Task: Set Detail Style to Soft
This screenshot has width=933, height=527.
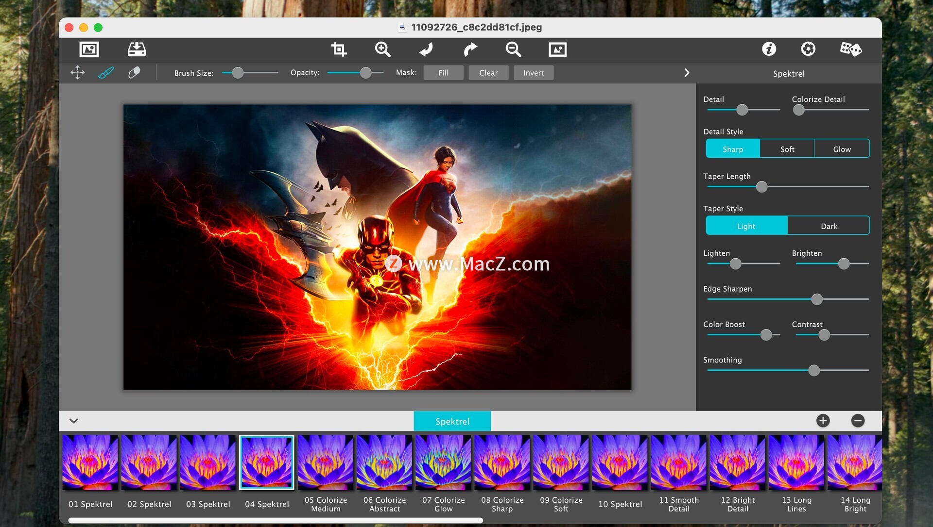Action: pyautogui.click(x=787, y=149)
